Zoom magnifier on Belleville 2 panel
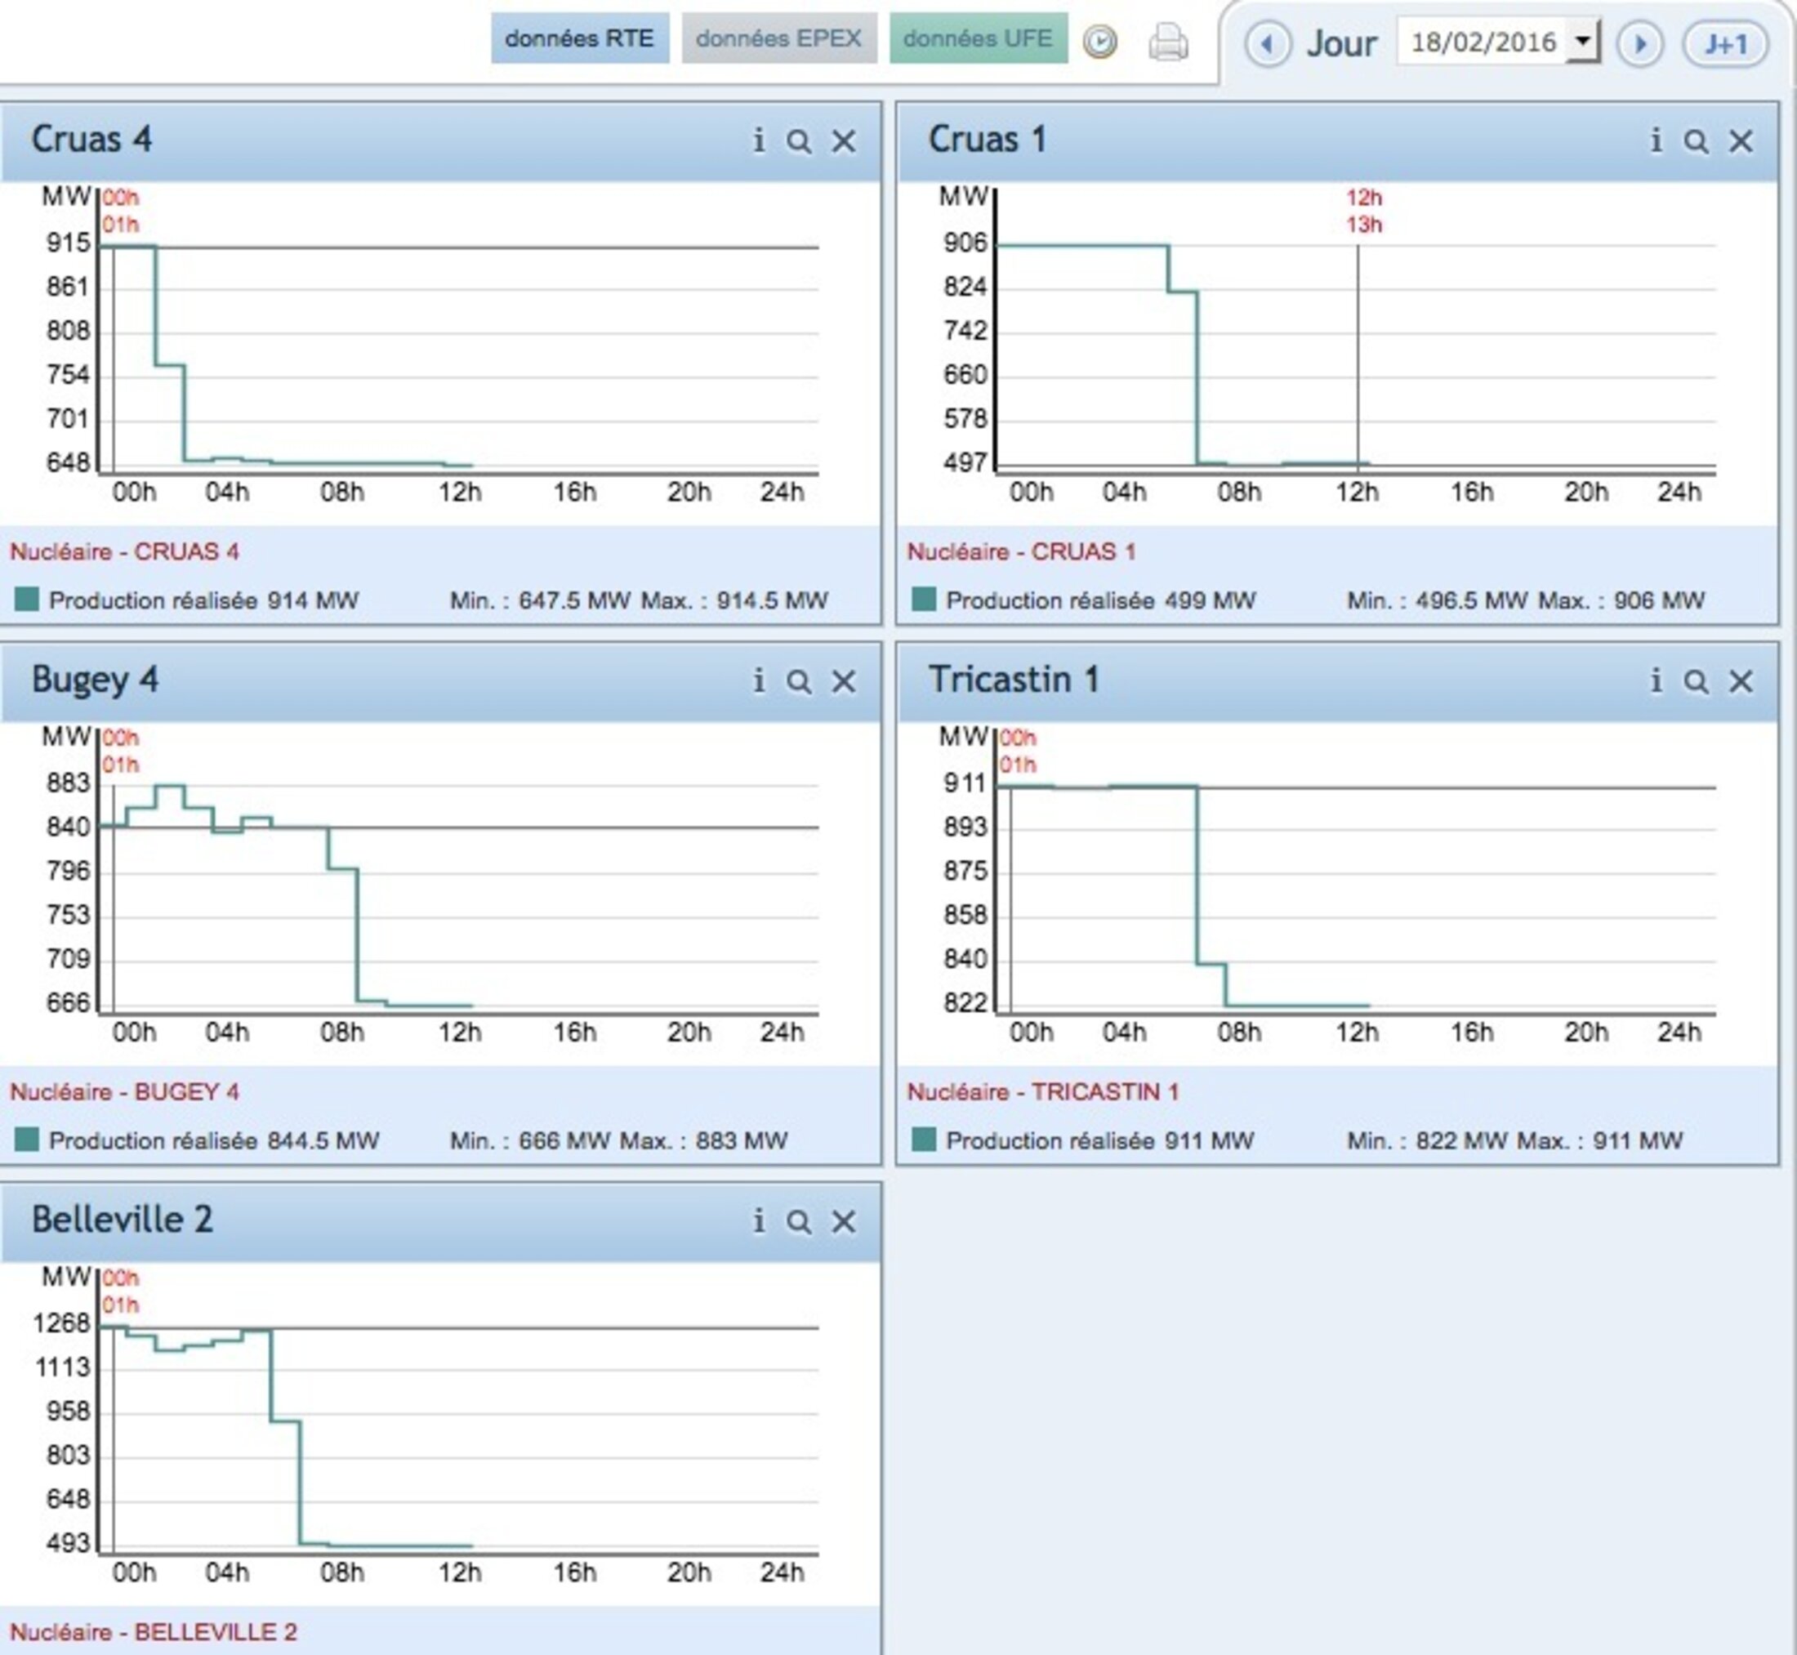This screenshot has height=1655, width=1797. coord(799,1221)
